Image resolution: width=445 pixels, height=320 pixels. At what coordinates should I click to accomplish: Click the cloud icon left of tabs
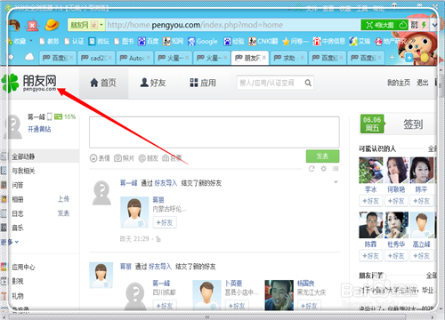tap(29, 56)
